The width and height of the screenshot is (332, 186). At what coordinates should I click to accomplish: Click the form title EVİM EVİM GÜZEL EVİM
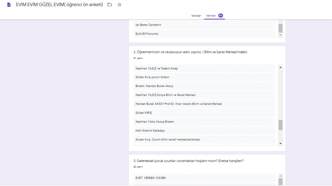[59, 5]
